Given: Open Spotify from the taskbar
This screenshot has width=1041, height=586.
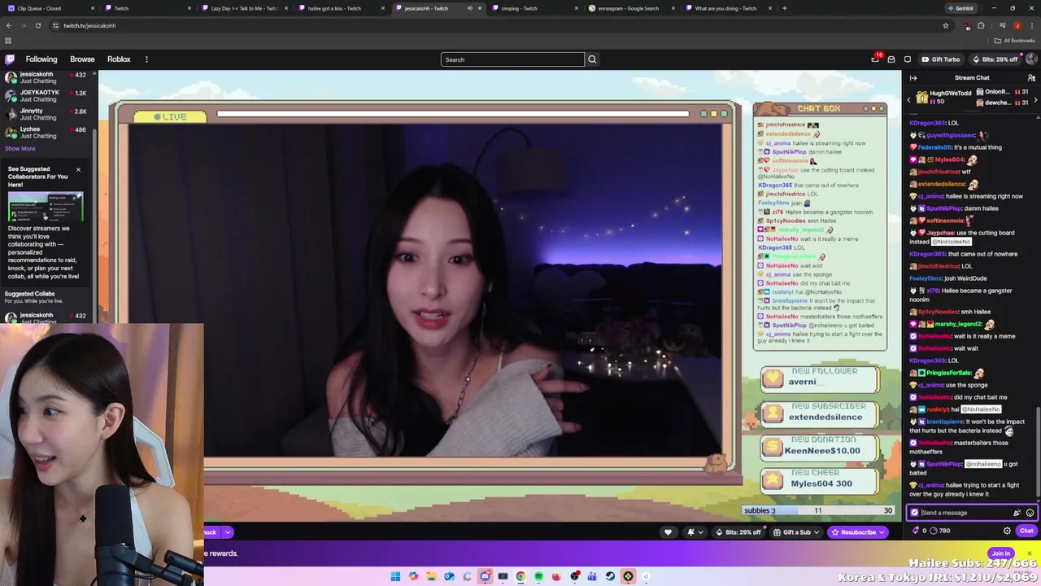Looking at the screenshot, I should tap(538, 576).
